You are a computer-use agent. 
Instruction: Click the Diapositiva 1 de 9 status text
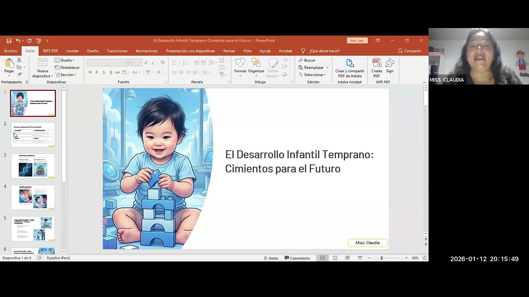(17, 258)
